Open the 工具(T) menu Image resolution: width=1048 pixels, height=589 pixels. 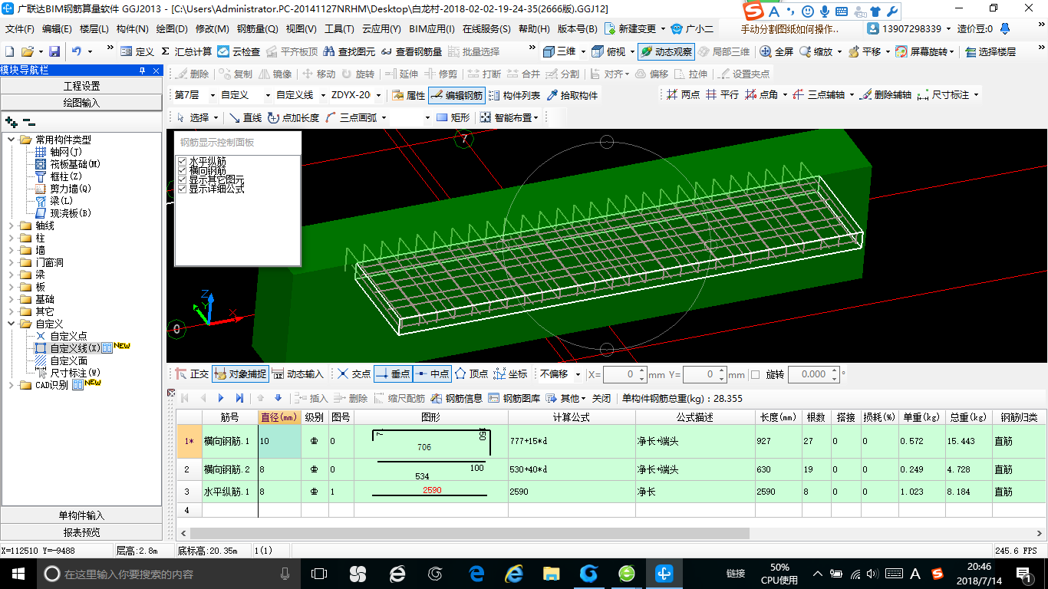(x=339, y=29)
